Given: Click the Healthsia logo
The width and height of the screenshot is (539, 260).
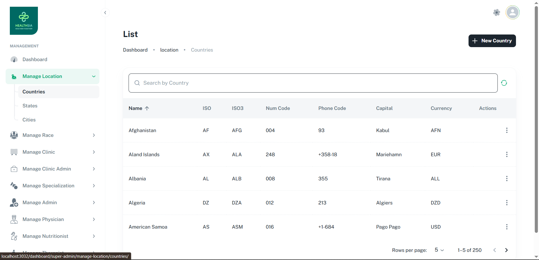Looking at the screenshot, I should 24,21.
